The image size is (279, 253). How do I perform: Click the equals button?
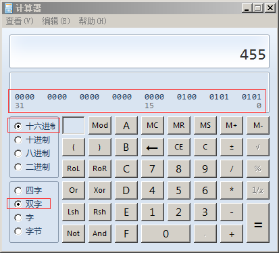tap(258, 223)
